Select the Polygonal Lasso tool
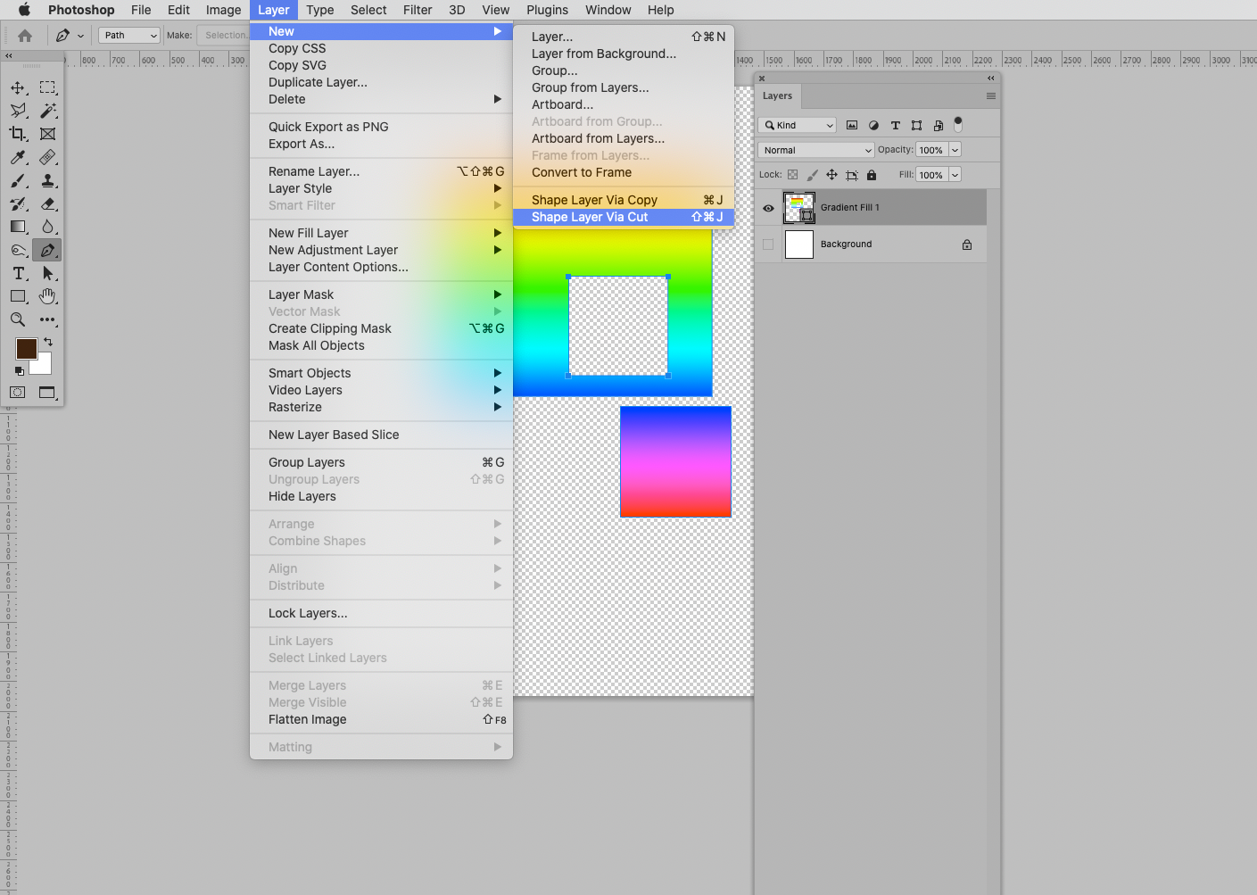 coord(18,111)
